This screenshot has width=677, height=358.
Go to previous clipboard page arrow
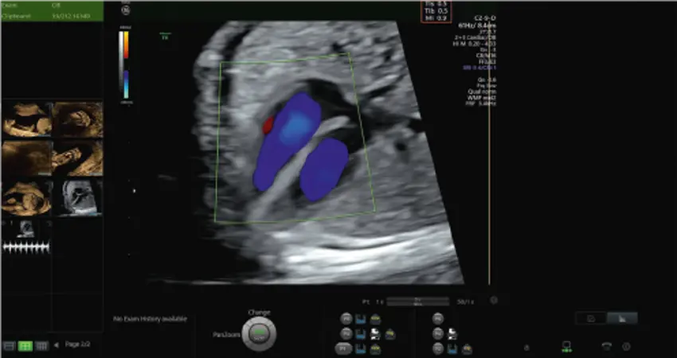(57, 345)
